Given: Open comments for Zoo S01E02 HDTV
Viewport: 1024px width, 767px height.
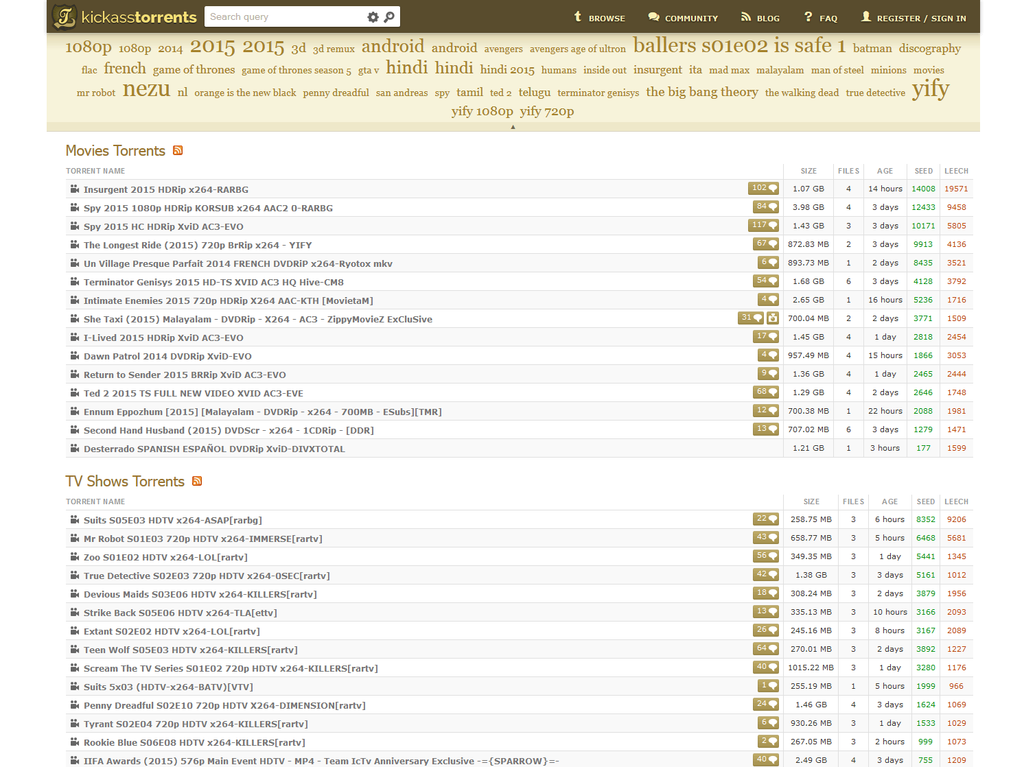Looking at the screenshot, I should point(766,556).
